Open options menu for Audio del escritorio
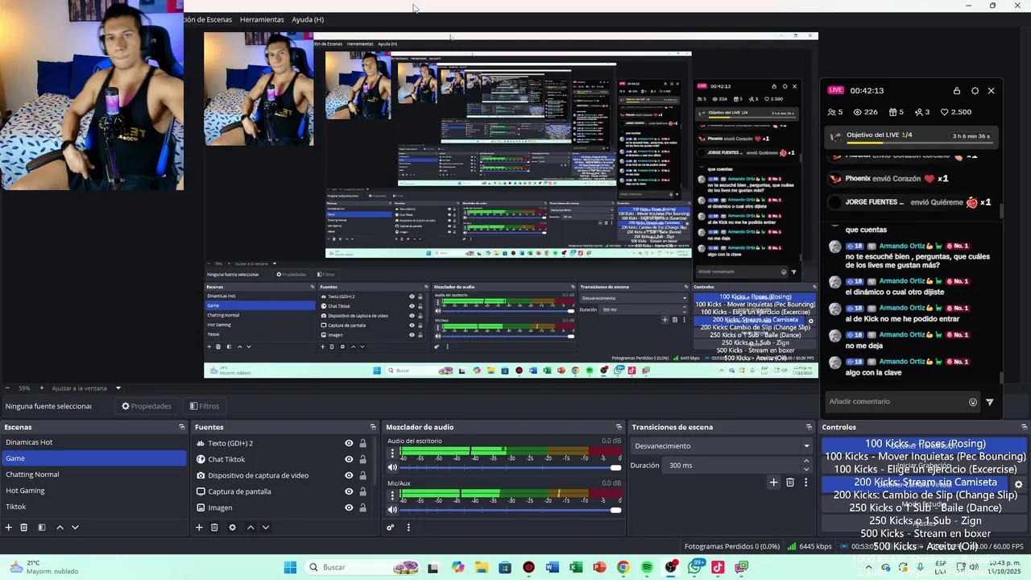1031x580 pixels. [392, 453]
